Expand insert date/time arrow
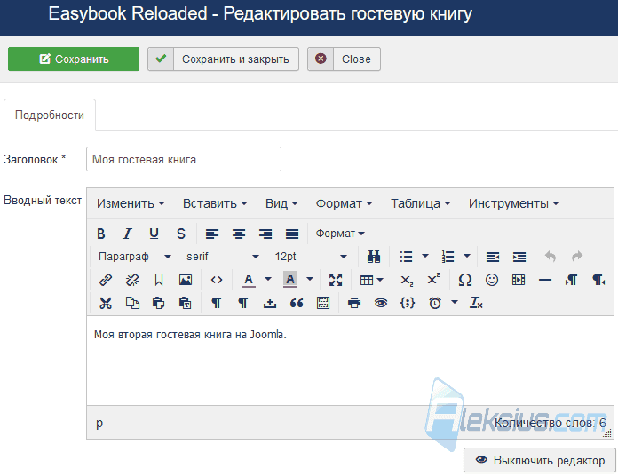The image size is (618, 476). [455, 303]
